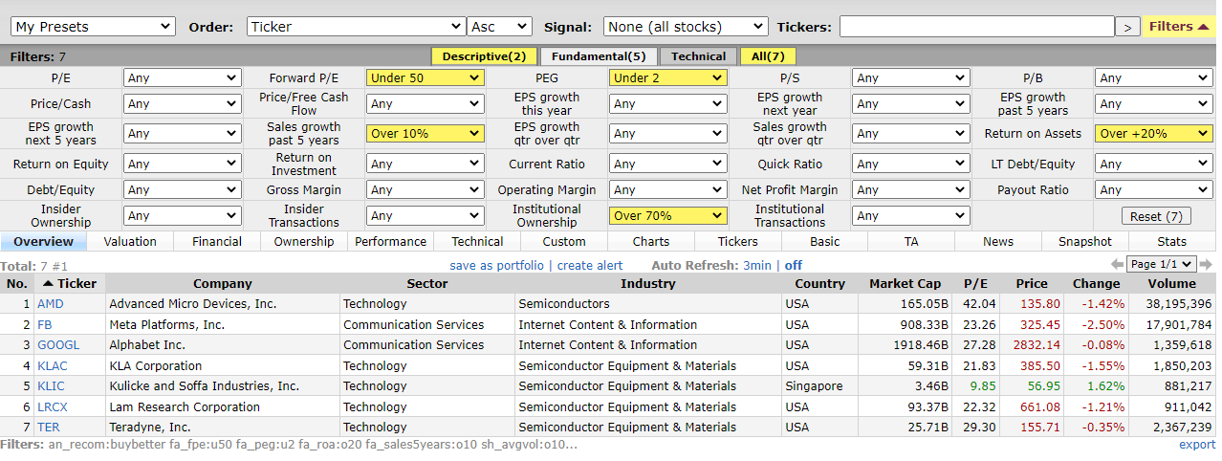1222x461 pixels.
Task: Select the Basic view tab
Action: click(x=824, y=242)
